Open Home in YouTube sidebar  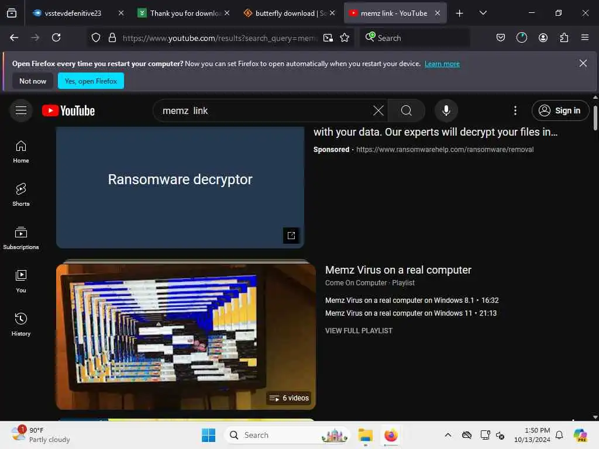click(21, 152)
